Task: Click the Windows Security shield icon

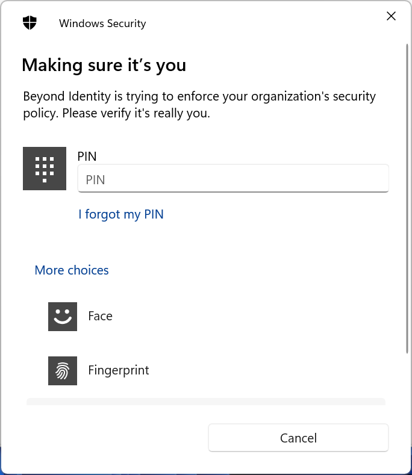Action: [x=30, y=23]
